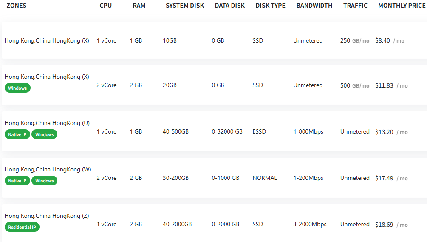Viewport: 427px width, 242px height.
Task: Select the SYSTEM DISK column header
Action: tap(185, 6)
